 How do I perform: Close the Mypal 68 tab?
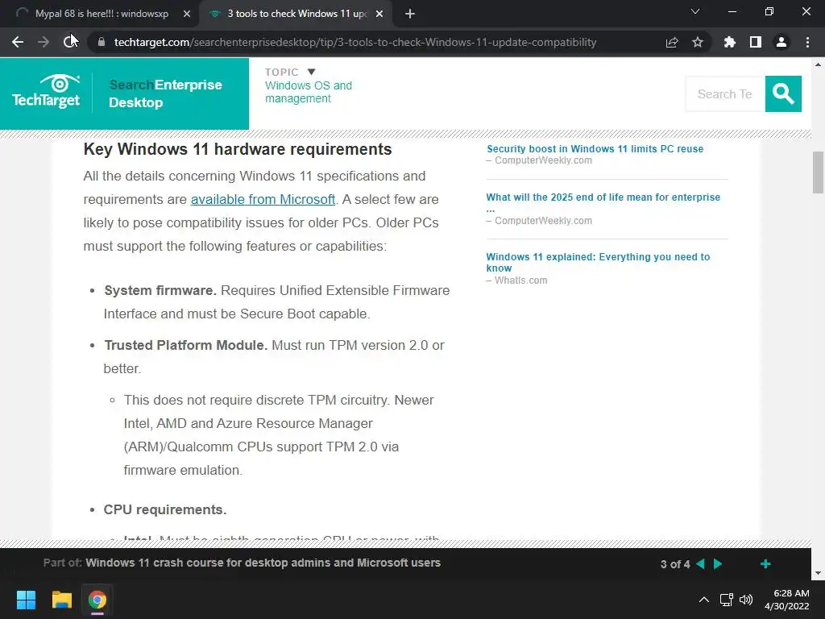[x=187, y=14]
